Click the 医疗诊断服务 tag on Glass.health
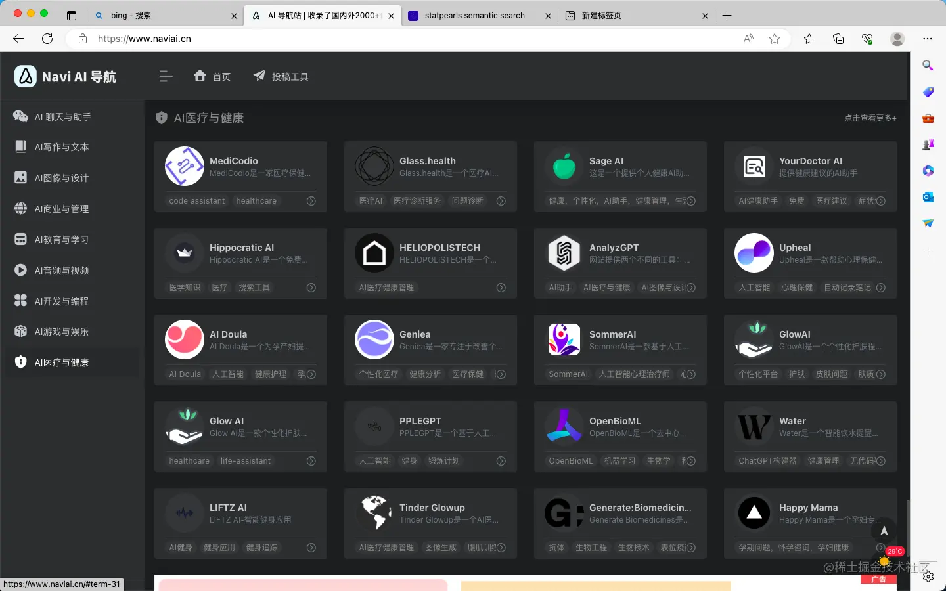Screen dimensions: 946x591 (x=417, y=201)
